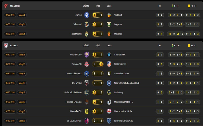Click the Columbus Crew team logo
The height and width of the screenshot is (126, 203).
pos(109,74)
